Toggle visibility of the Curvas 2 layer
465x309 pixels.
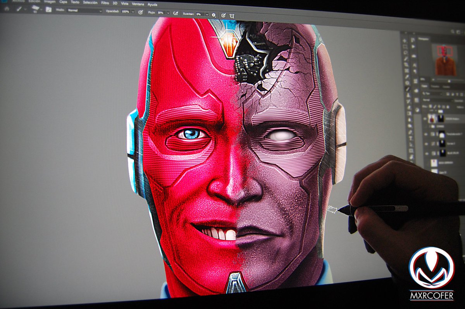click(426, 144)
